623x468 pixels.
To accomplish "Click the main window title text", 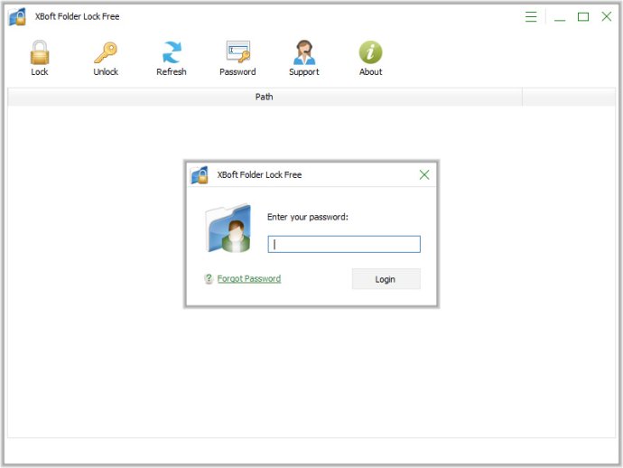I will coord(77,16).
